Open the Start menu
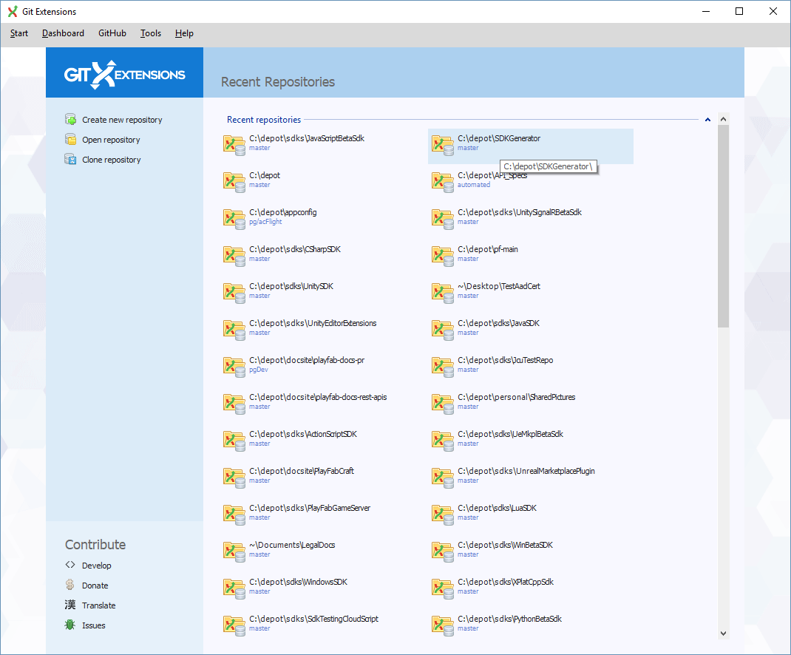Viewport: 791px width, 655px height. pos(18,33)
